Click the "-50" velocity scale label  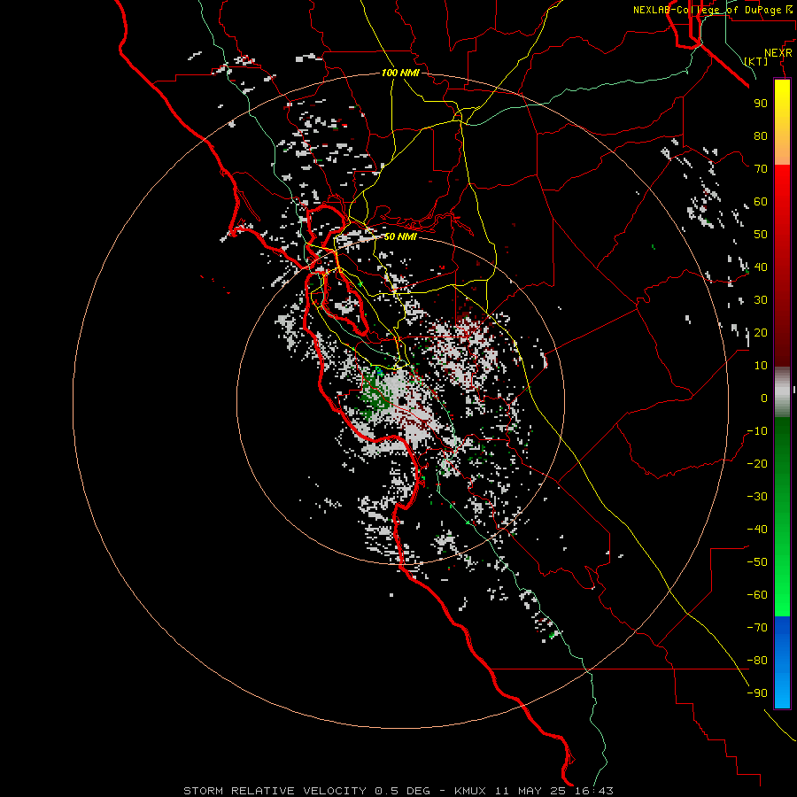point(757,562)
